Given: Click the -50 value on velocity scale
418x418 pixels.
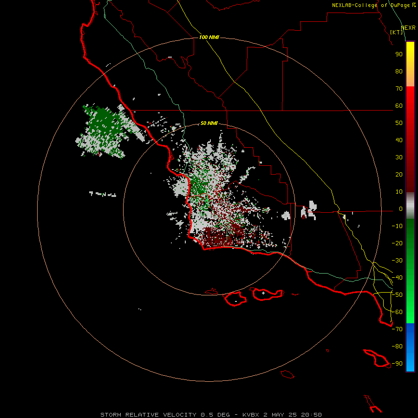Looking at the screenshot, I should 397,295.
